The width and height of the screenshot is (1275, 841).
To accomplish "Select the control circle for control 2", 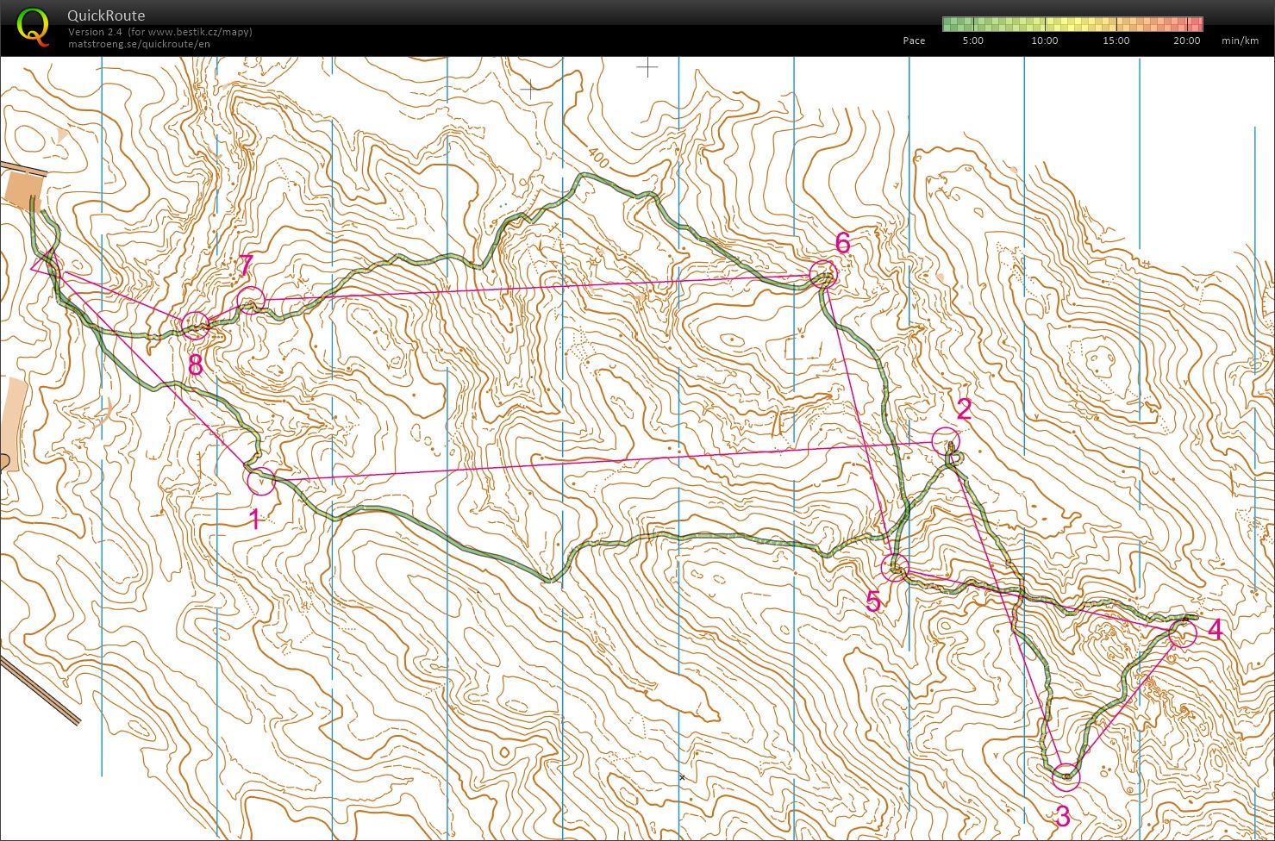I will (946, 441).
